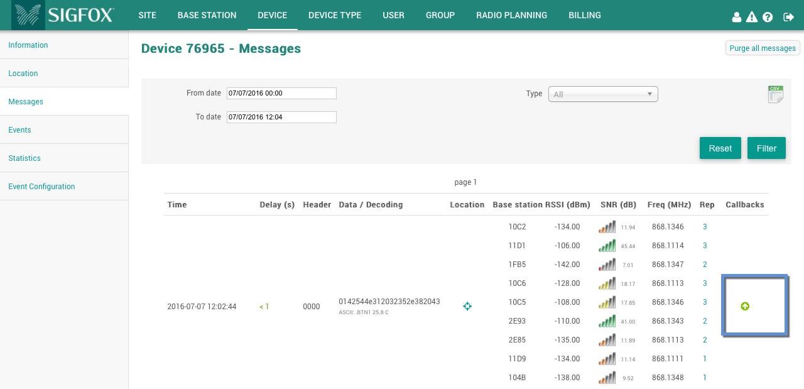Viewport: 804px width, 389px height.
Task: Expand the Type dropdown
Action: pyautogui.click(x=603, y=94)
